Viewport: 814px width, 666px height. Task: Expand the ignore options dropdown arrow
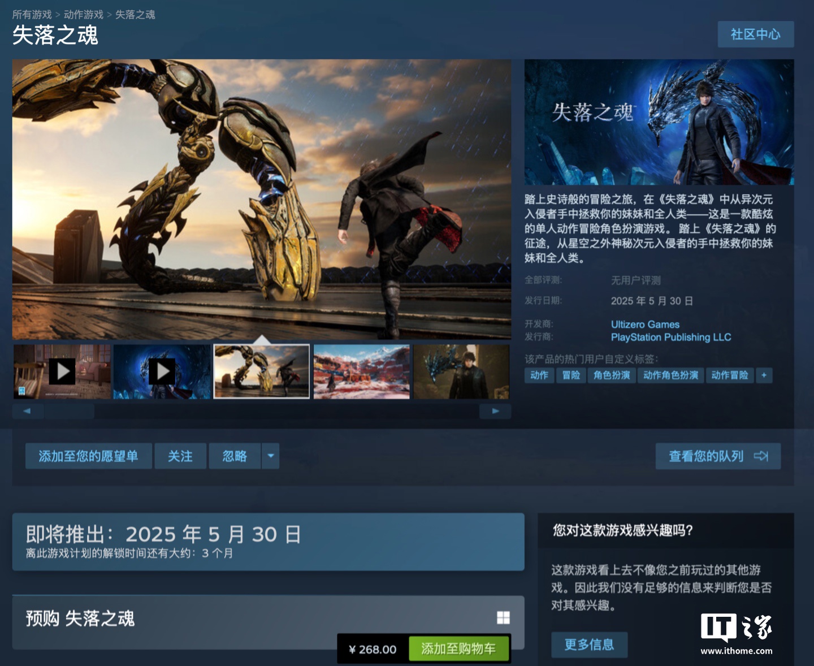(x=271, y=456)
